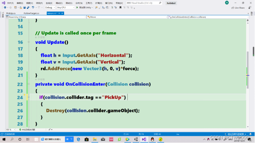Click the lightbulb quick action on line 24
The image size is (255, 143).
pyautogui.click(x=24, y=95)
